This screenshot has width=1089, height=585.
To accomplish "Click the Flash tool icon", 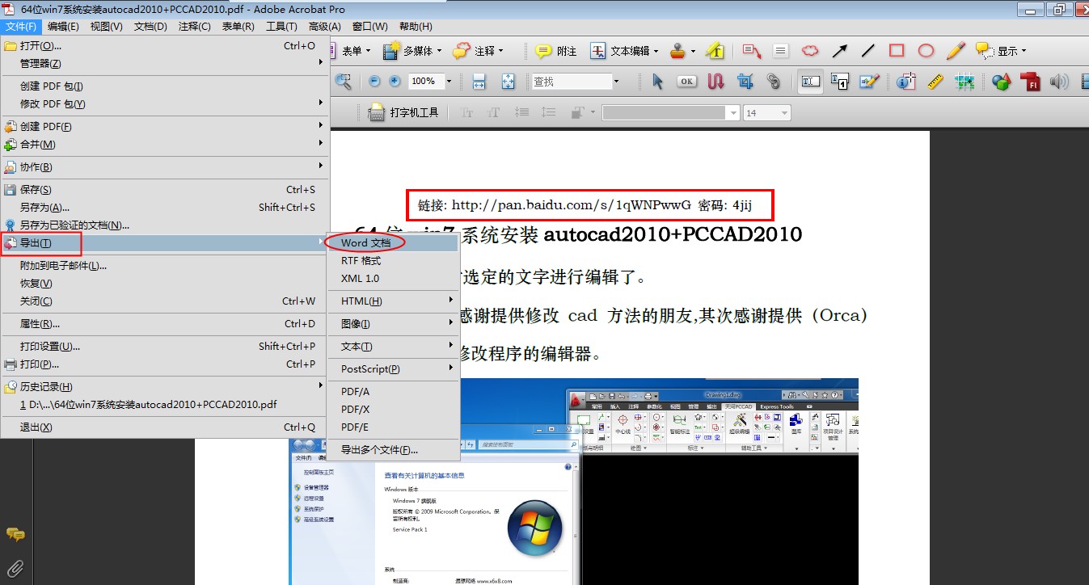I will pos(1030,82).
